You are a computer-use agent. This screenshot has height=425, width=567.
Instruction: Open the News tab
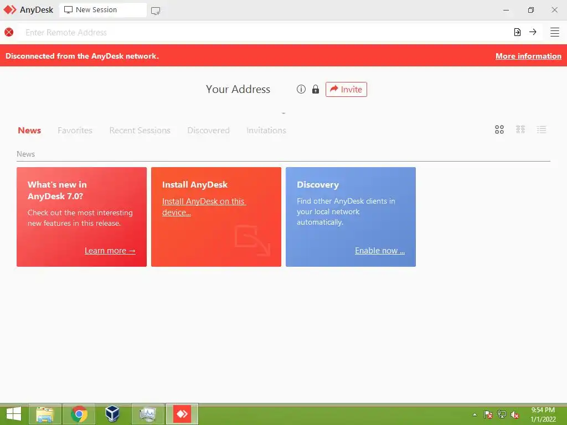29,130
